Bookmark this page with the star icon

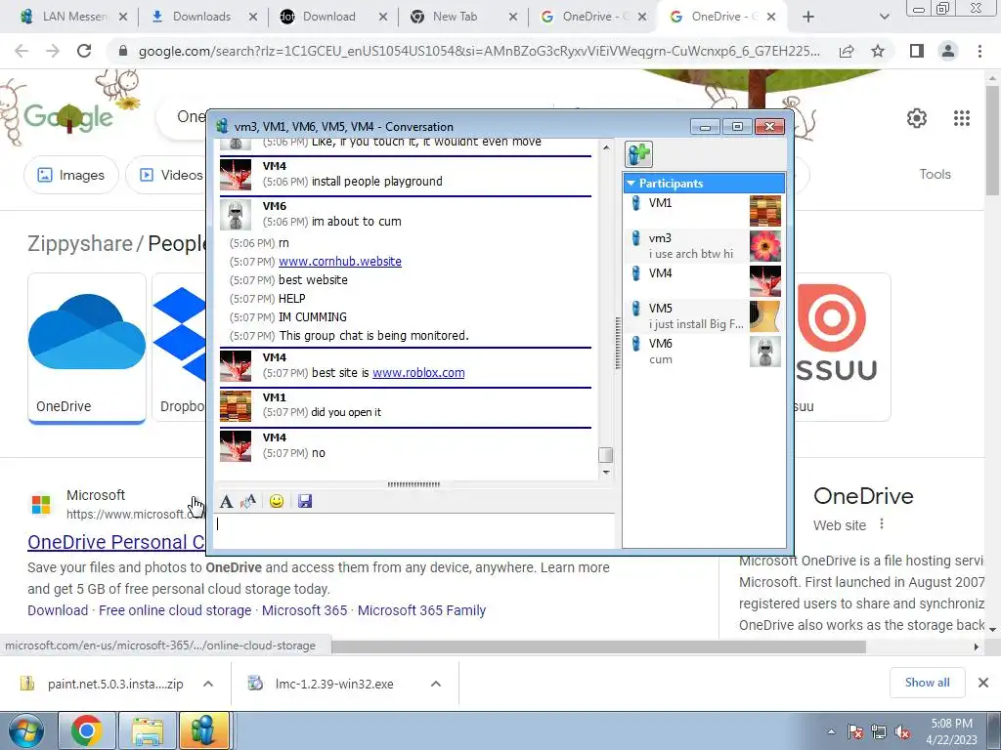coord(878,51)
